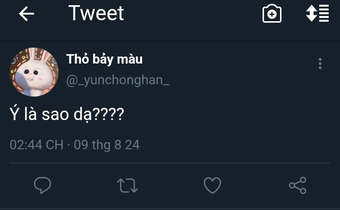Viewport: 340px width, 210px height.
Task: Open Thỏ bảy màu's rabbit profile picture
Action: (x=34, y=72)
